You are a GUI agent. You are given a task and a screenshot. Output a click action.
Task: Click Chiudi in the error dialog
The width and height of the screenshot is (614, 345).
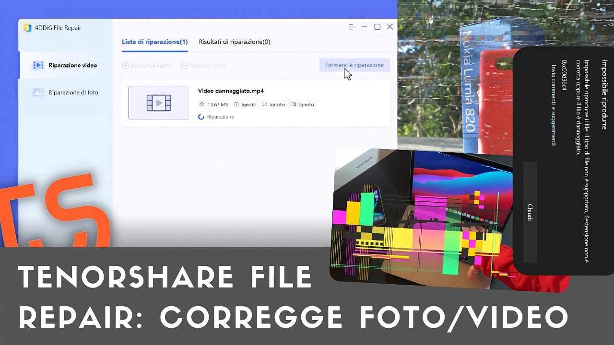[530, 212]
